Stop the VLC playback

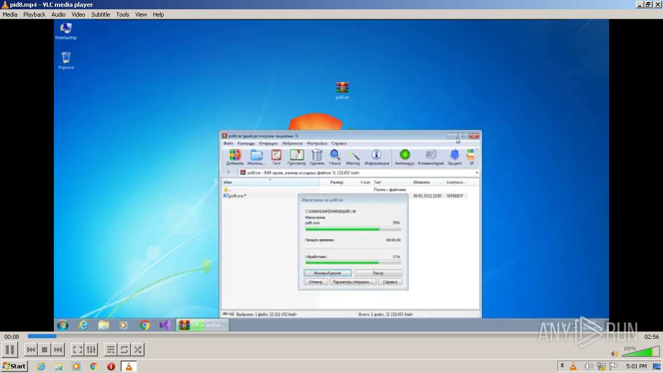(45, 350)
